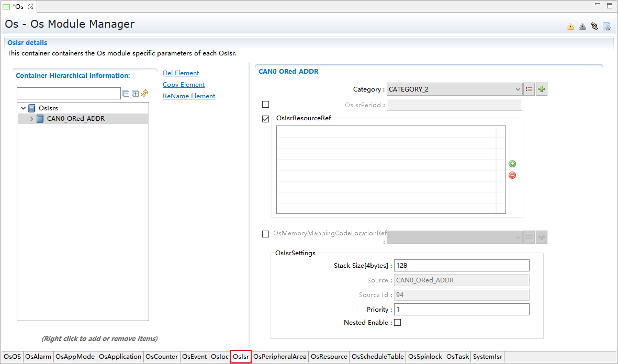
Task: Enable the OsIsrPeriod checkbox
Action: pos(266,105)
